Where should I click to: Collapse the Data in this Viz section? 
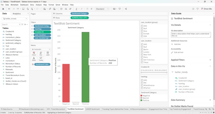(x=210, y=66)
